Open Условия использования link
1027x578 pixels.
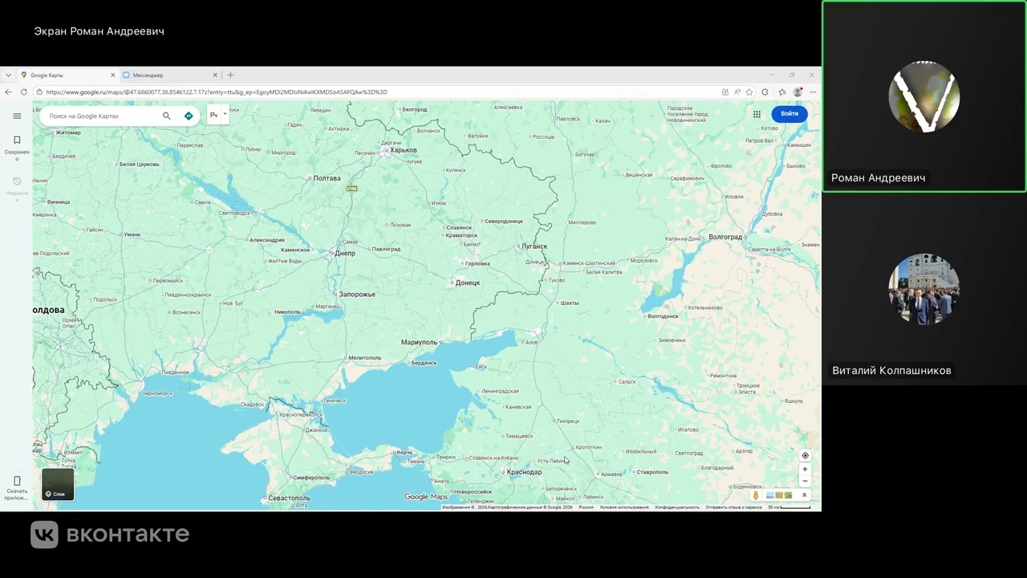pos(624,507)
